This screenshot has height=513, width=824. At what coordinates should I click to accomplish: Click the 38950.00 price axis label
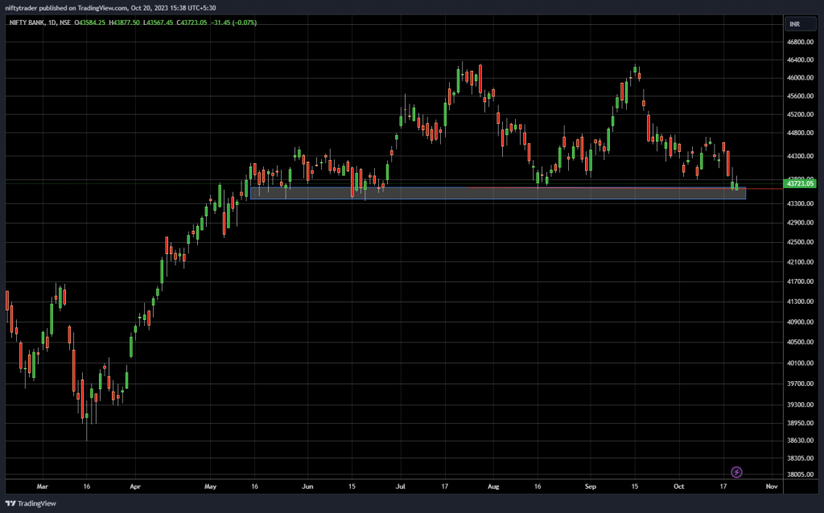pos(800,423)
